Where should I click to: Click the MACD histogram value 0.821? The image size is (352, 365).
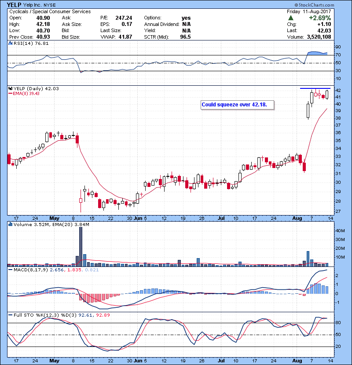click(92, 270)
